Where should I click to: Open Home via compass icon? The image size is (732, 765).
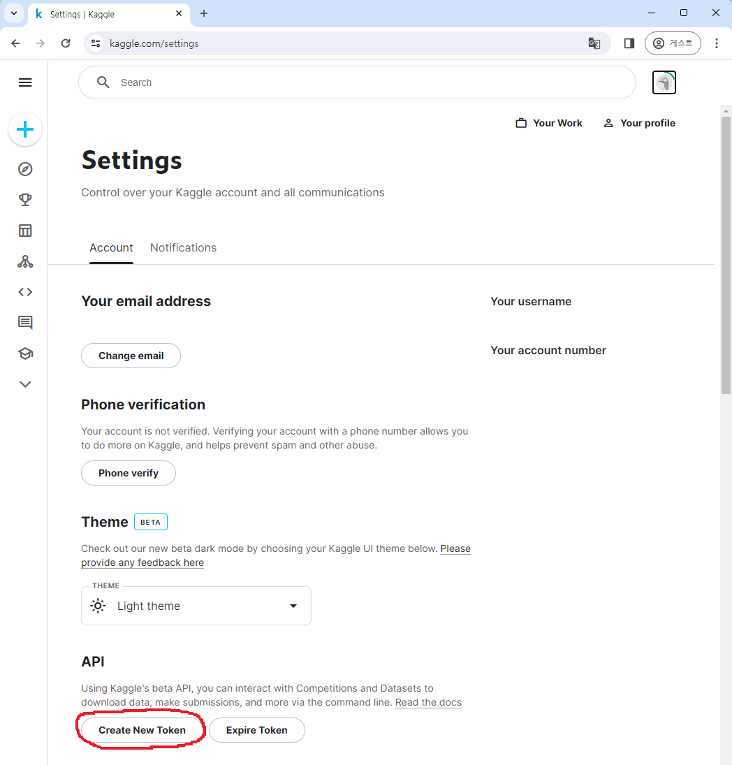25,169
